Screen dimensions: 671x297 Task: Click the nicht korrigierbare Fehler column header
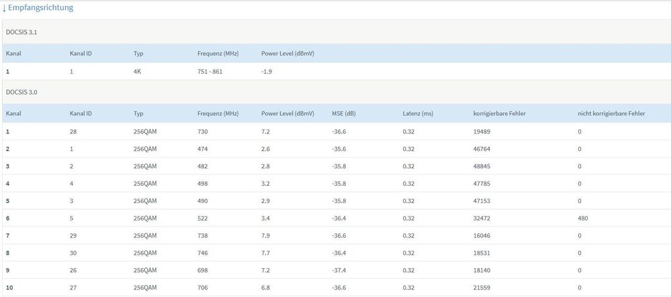click(x=611, y=113)
